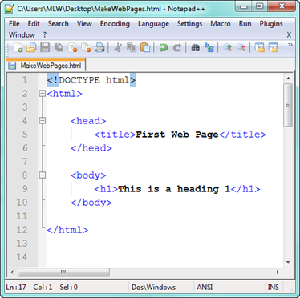
Task: Click the Zoom In magnifier icon
Action: [x=228, y=48]
